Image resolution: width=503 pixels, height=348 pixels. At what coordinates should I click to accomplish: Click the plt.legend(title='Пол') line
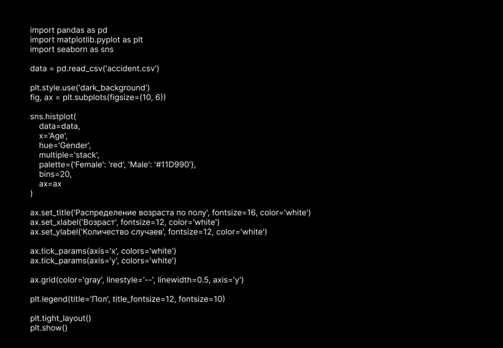[x=127, y=299]
